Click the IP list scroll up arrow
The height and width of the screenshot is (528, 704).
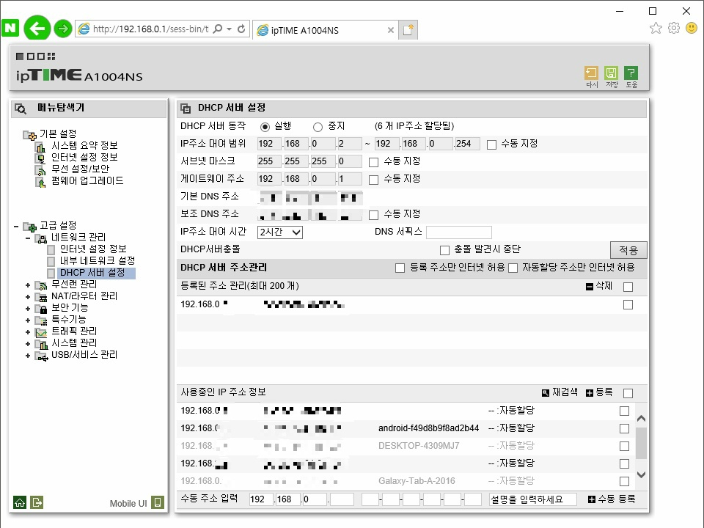(641, 418)
